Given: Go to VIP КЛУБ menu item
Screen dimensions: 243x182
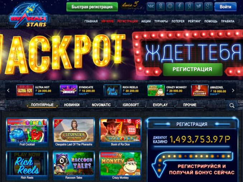Looking at the screenshot, I should click(108, 21).
